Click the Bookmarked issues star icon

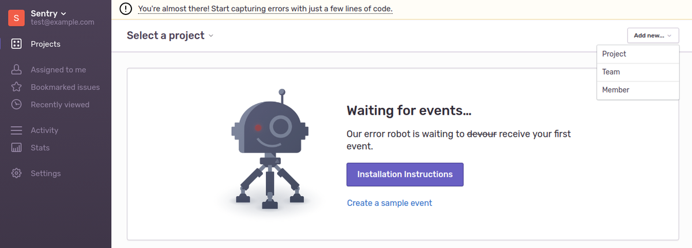tap(17, 87)
